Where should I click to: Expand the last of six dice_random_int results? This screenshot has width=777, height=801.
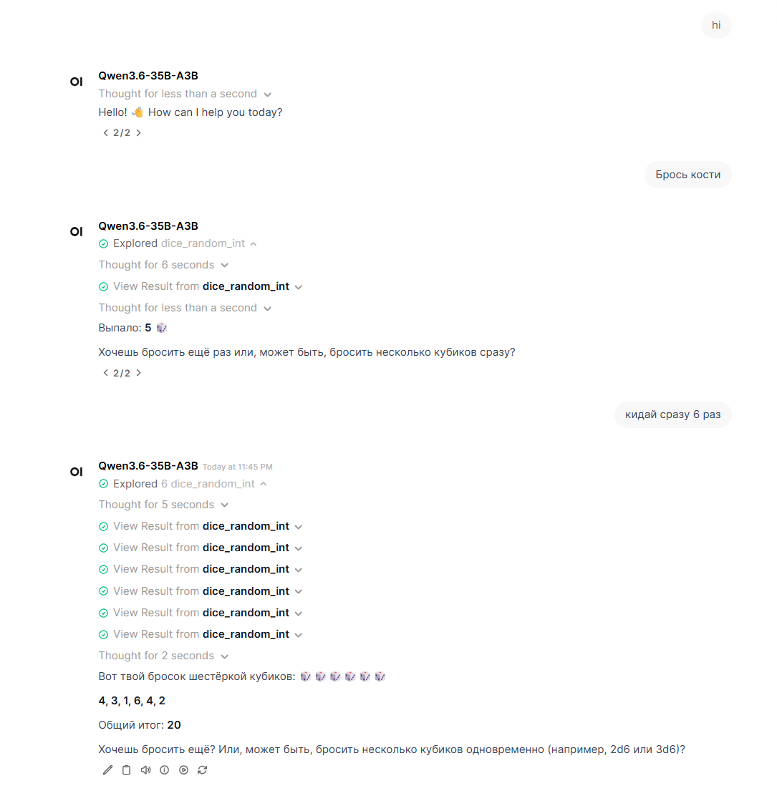pyautogui.click(x=201, y=634)
